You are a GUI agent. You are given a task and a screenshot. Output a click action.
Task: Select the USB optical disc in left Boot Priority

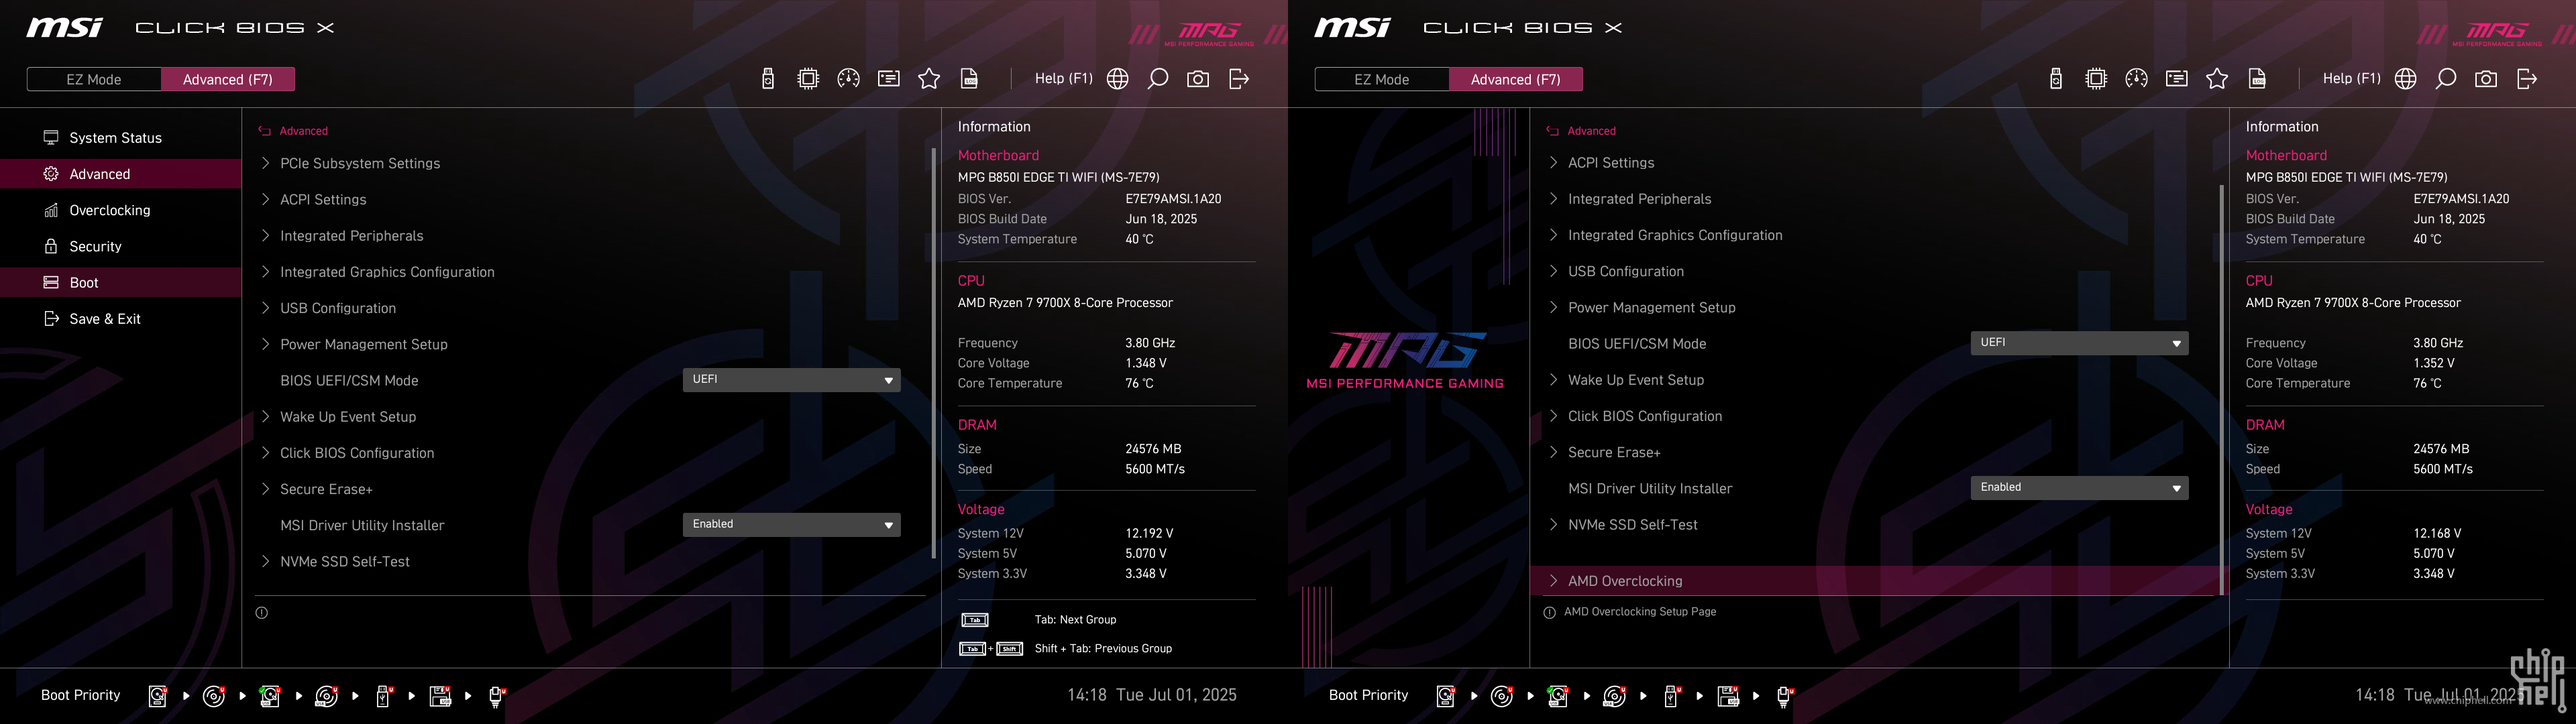pos(327,696)
